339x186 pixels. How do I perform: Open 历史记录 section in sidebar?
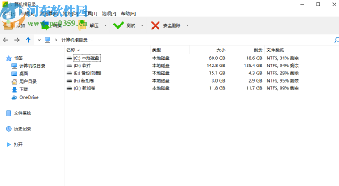tap(22, 129)
